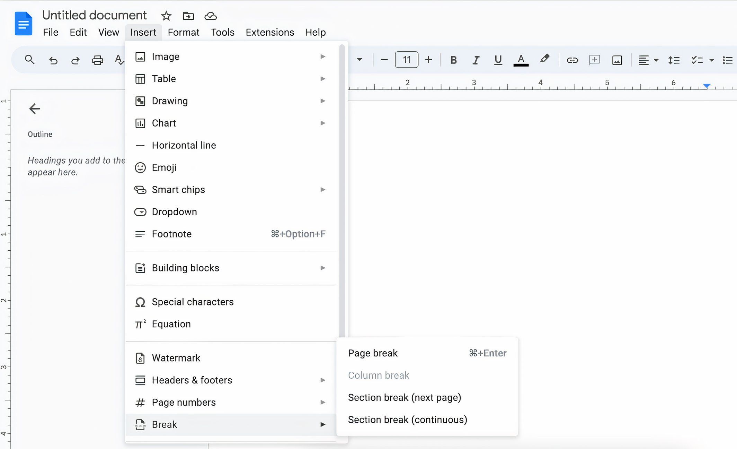
Task: Select Section break (next page) option
Action: pos(404,397)
